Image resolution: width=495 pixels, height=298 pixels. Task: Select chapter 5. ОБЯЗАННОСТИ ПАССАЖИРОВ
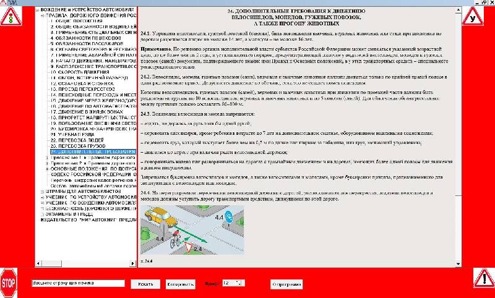coord(87,43)
